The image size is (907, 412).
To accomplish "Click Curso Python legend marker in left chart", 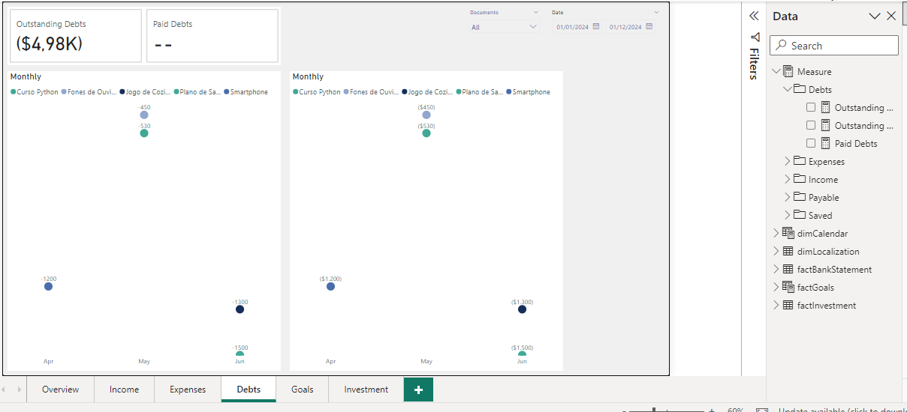I will (14, 92).
